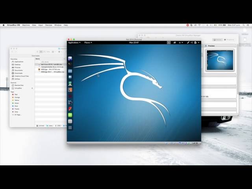Image resolution: width=252 pixels, height=189 pixels.
Task: Show all applications grid in Kali dock
Action: click(70, 128)
